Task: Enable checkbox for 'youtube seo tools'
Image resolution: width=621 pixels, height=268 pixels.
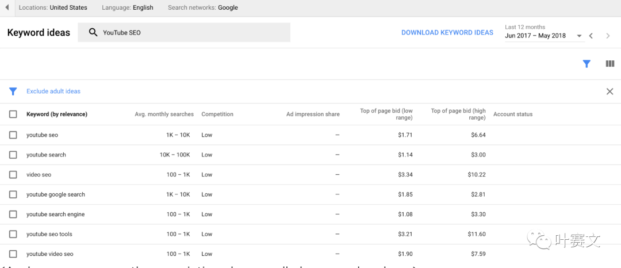Action: coord(13,234)
